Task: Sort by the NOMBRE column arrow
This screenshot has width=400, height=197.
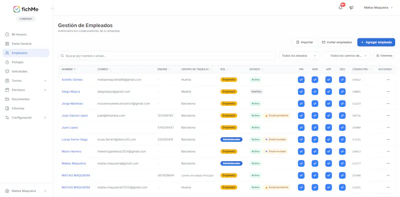Action: click(x=74, y=69)
